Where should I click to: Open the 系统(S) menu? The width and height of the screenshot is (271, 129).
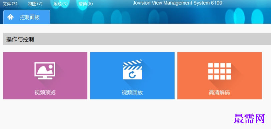point(60,4)
